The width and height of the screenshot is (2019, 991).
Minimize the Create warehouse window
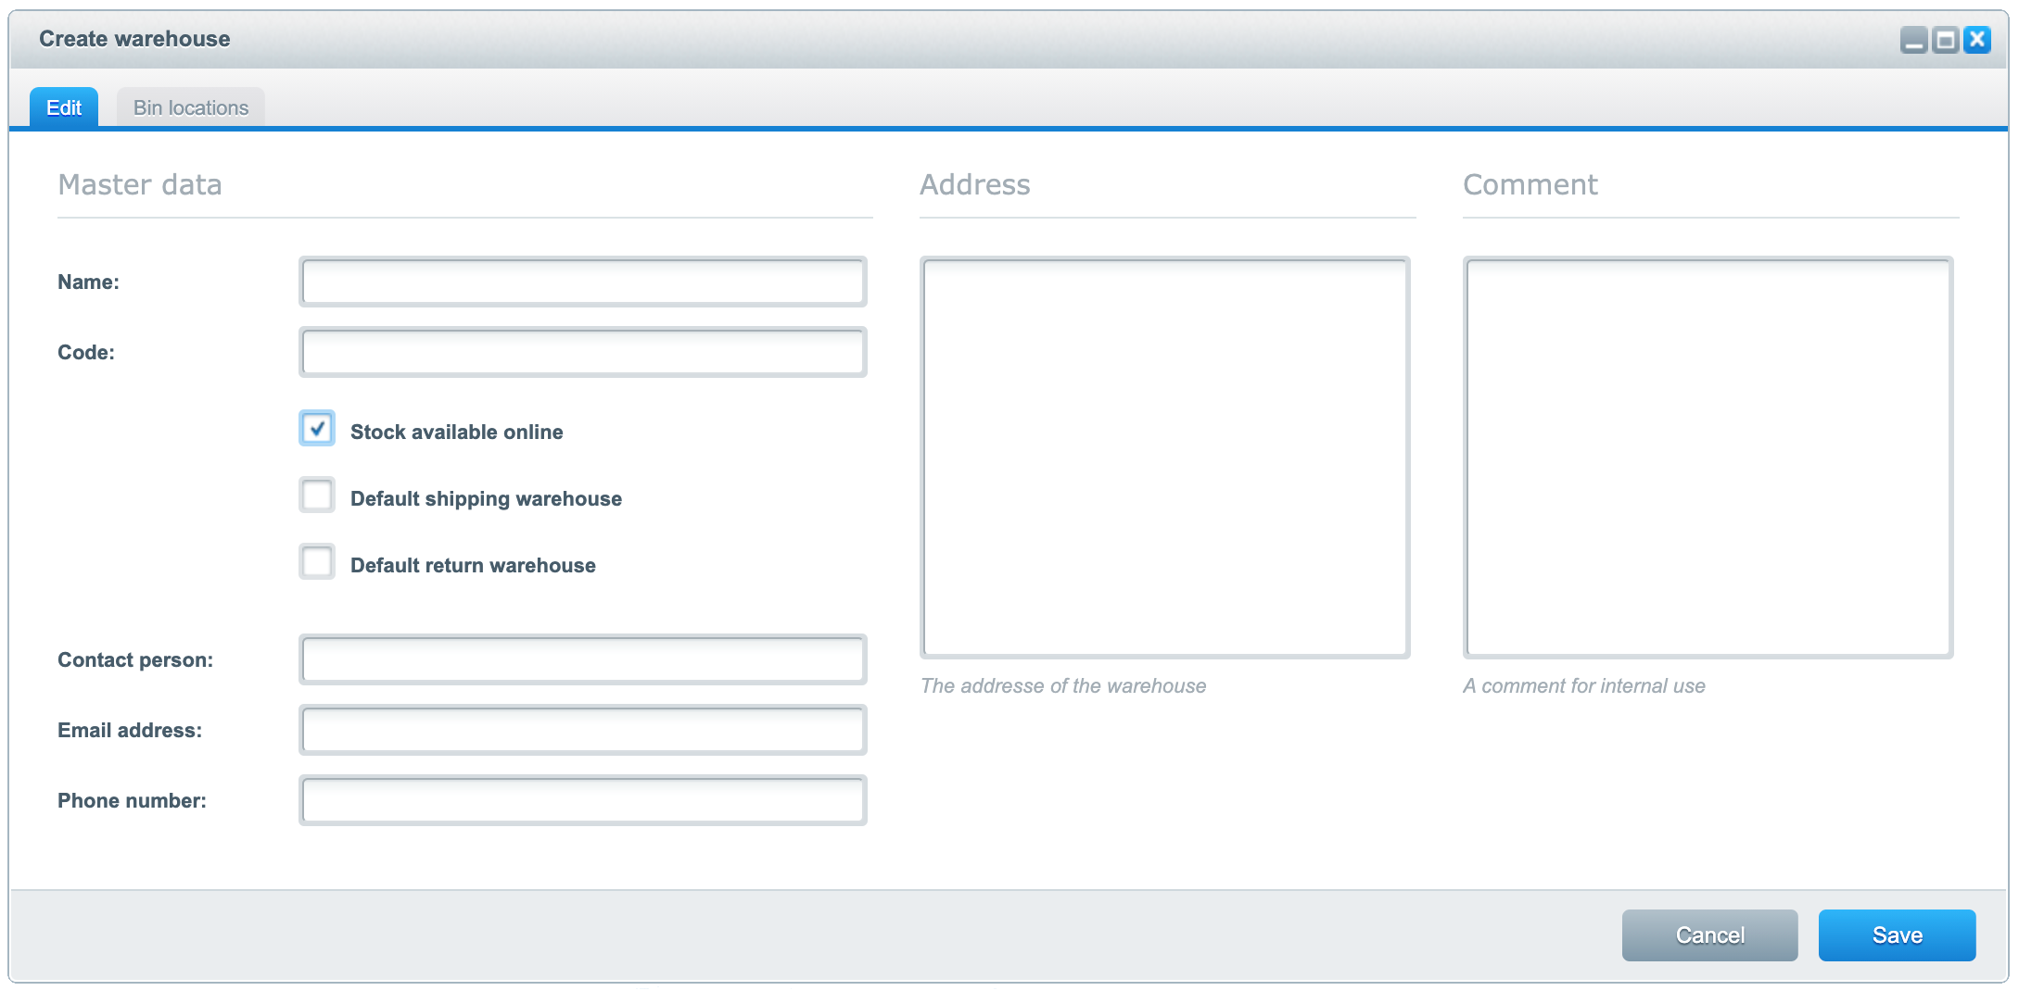(x=1913, y=40)
